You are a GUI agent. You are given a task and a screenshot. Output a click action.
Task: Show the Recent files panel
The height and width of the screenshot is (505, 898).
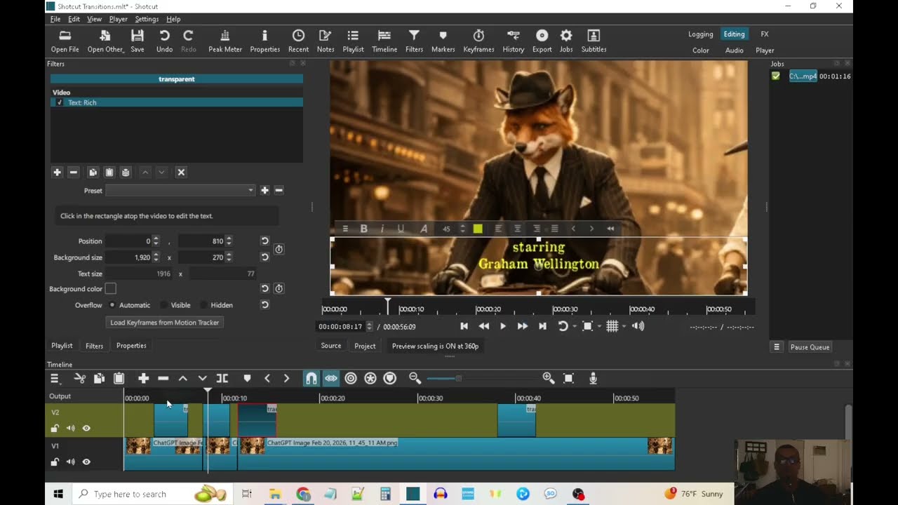(298, 41)
